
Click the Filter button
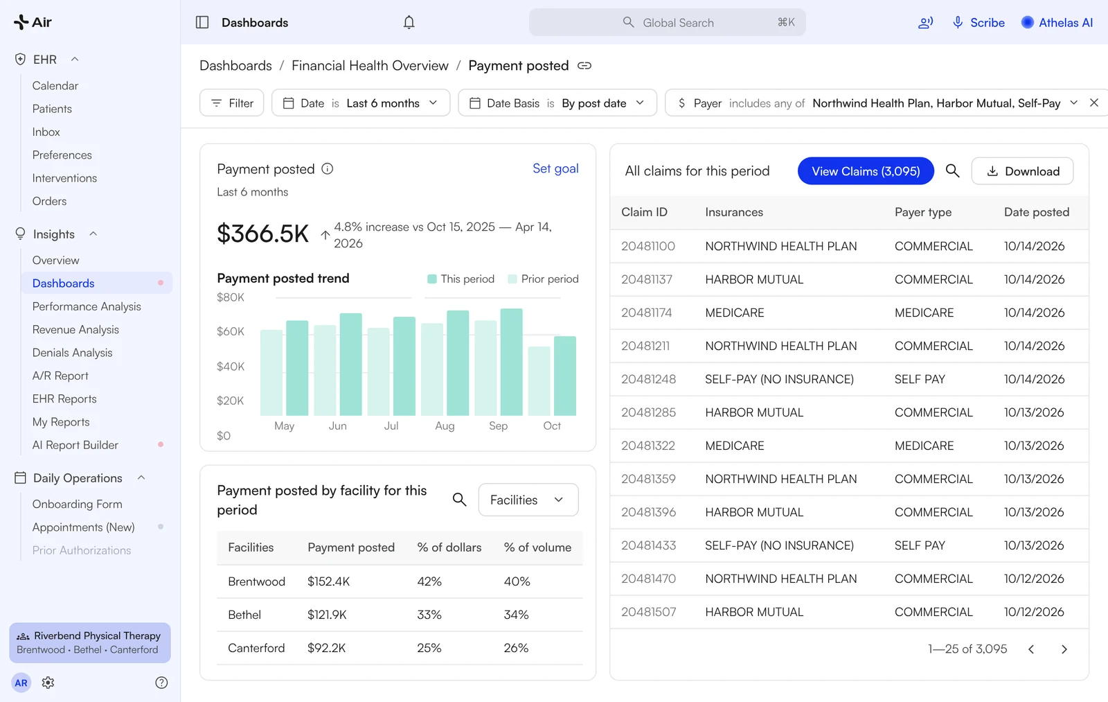coord(232,103)
